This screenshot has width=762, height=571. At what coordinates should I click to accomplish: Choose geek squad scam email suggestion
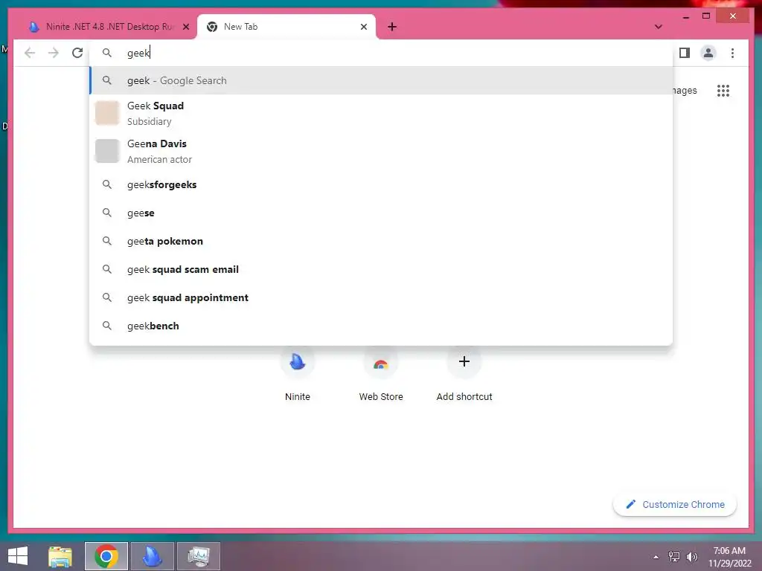tap(382, 269)
